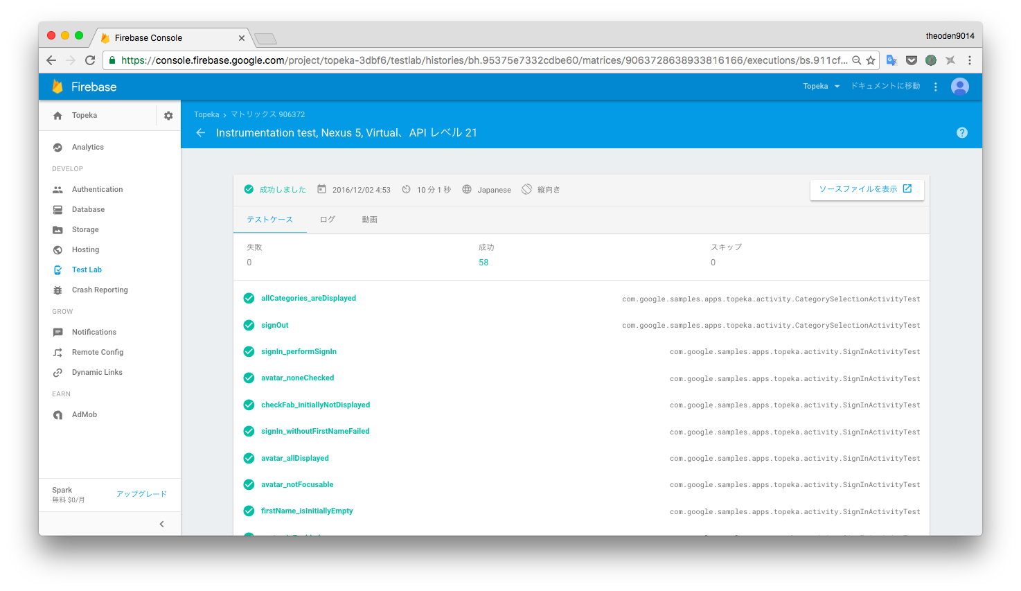
Task: Switch to the ログ tab
Action: tap(328, 220)
